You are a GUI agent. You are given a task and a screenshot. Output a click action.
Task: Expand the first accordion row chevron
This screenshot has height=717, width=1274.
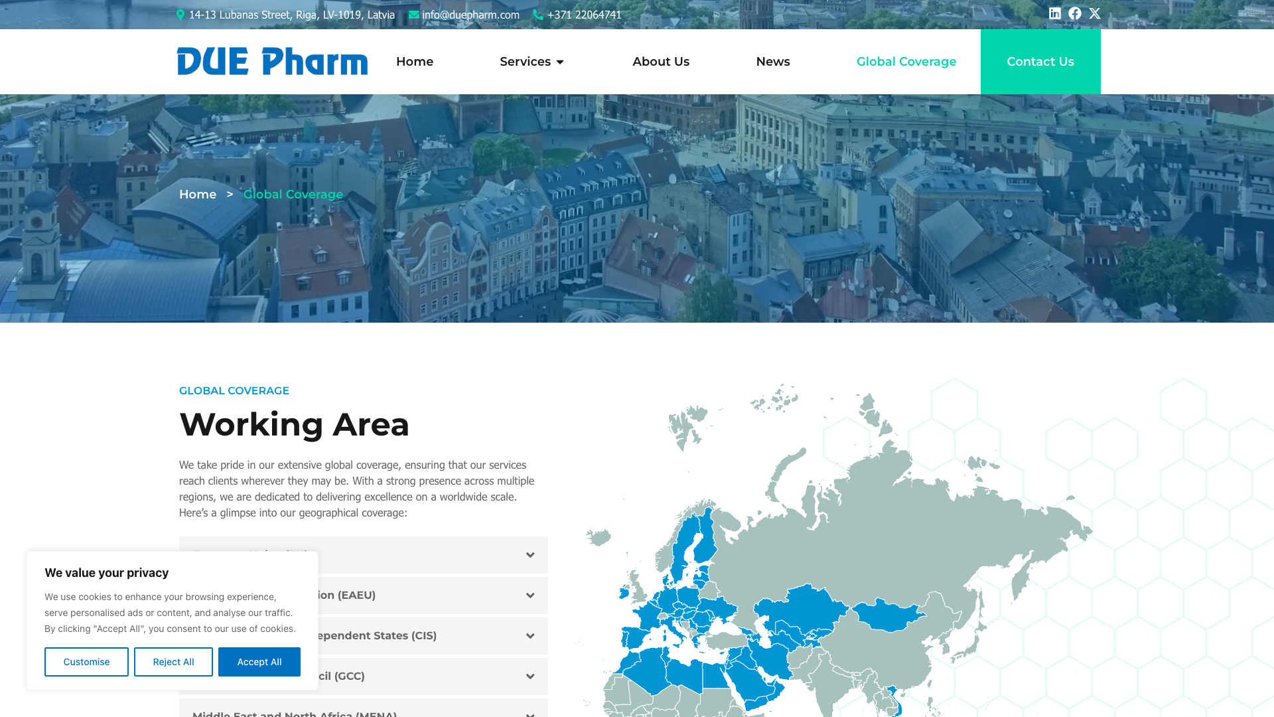pos(530,555)
